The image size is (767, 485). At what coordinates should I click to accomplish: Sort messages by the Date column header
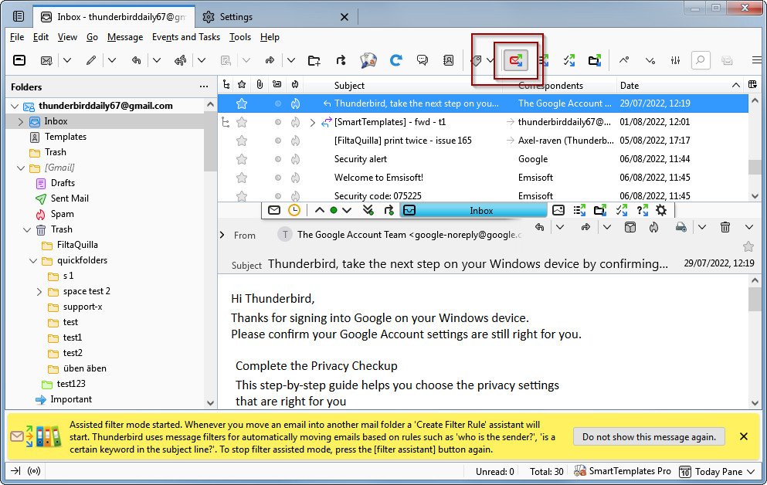click(x=629, y=85)
